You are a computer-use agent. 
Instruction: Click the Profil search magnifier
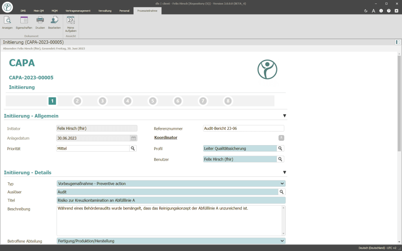[280, 148]
